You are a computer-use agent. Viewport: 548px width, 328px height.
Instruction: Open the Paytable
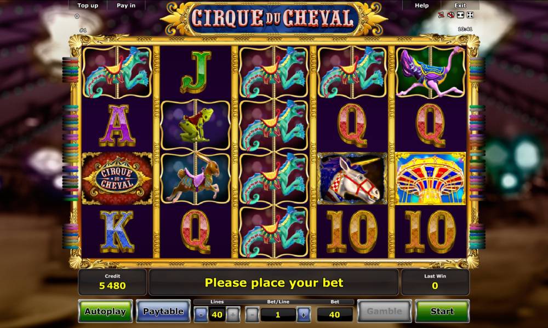[163, 311]
